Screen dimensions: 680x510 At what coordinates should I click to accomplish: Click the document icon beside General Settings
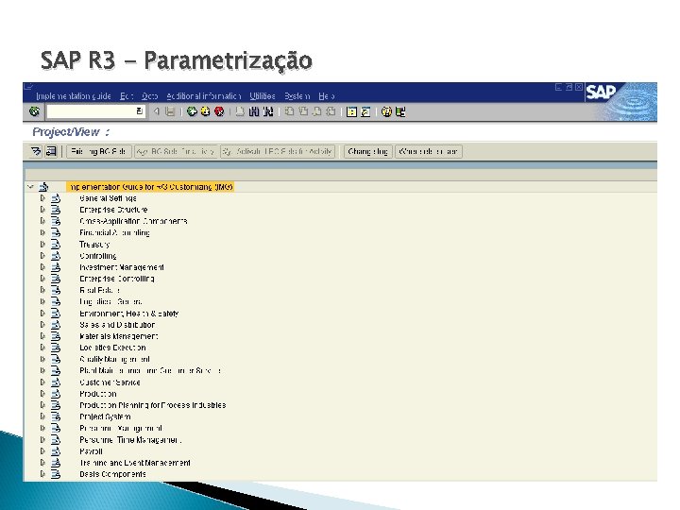coord(56,198)
